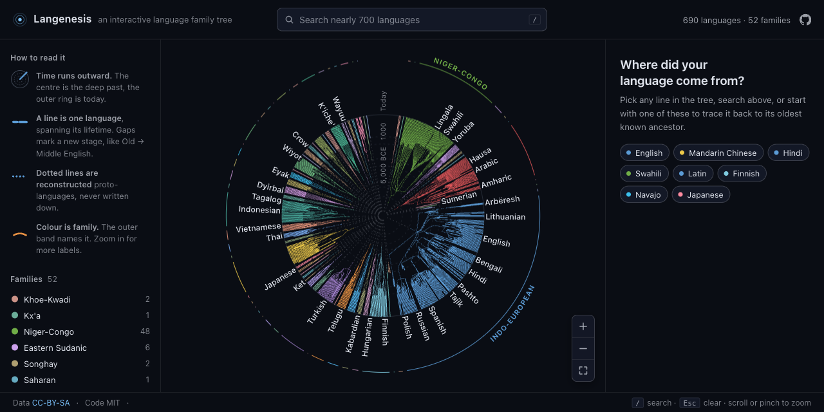
Task: Select Turkish on the tree
Action: point(317,314)
